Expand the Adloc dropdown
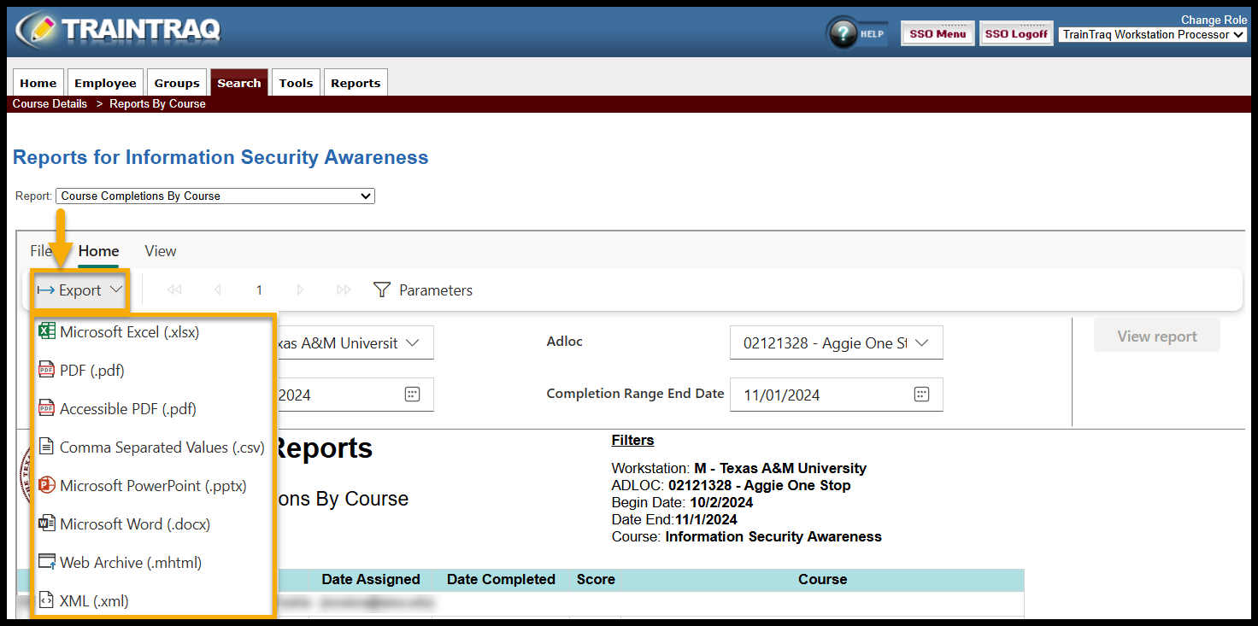Screen dimensions: 1258x626 point(835,343)
